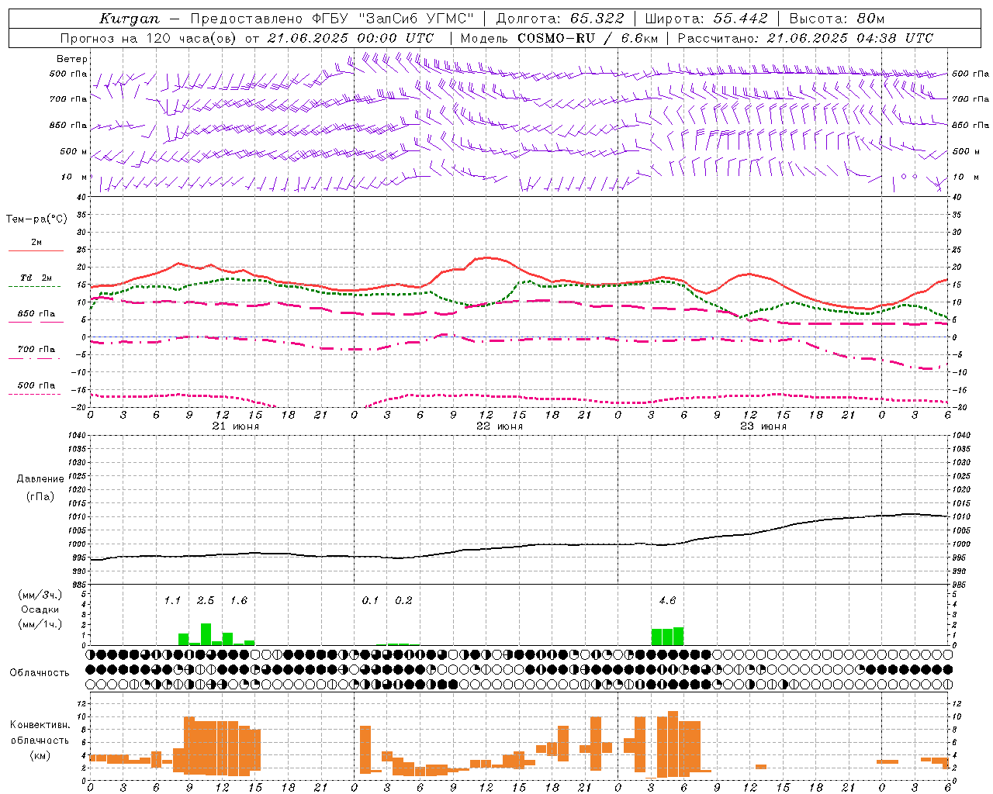Click the 2.5 precipitation total value

coord(206,601)
